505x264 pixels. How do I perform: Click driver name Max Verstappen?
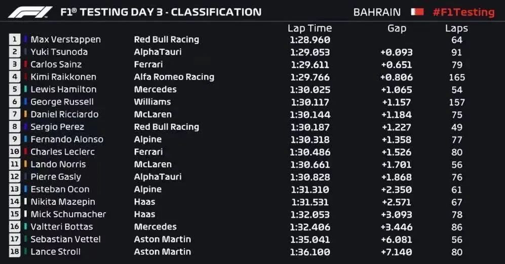66,40
